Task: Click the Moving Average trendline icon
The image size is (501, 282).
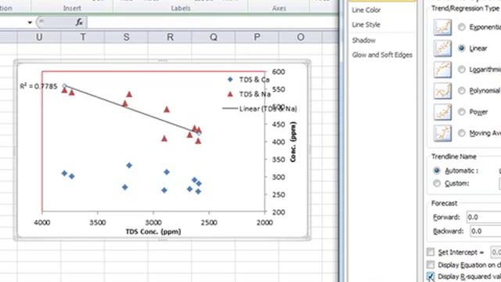Action: pos(442,133)
